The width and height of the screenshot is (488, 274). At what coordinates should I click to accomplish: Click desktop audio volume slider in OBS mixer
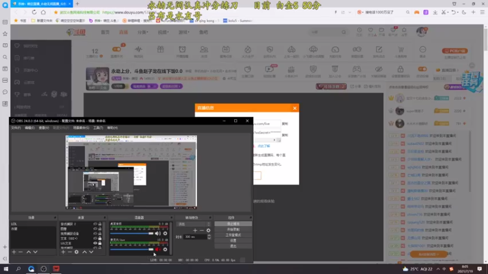point(132,233)
